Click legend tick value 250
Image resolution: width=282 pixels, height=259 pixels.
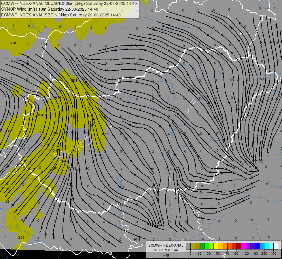click(264, 254)
